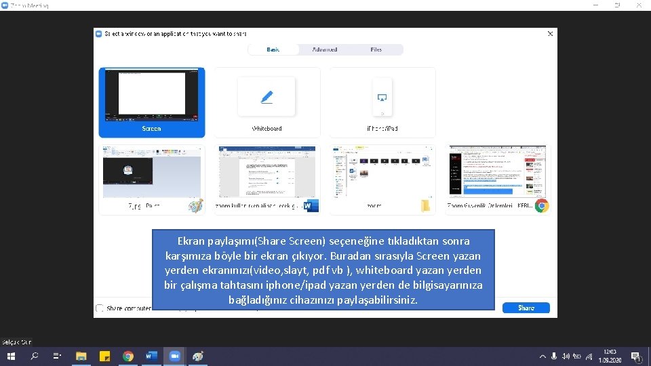Viewport: 651px width, 366px height.
Task: Open Word from the taskbar
Action: 151,356
